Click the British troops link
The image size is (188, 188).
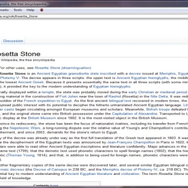tap(158, 109)
